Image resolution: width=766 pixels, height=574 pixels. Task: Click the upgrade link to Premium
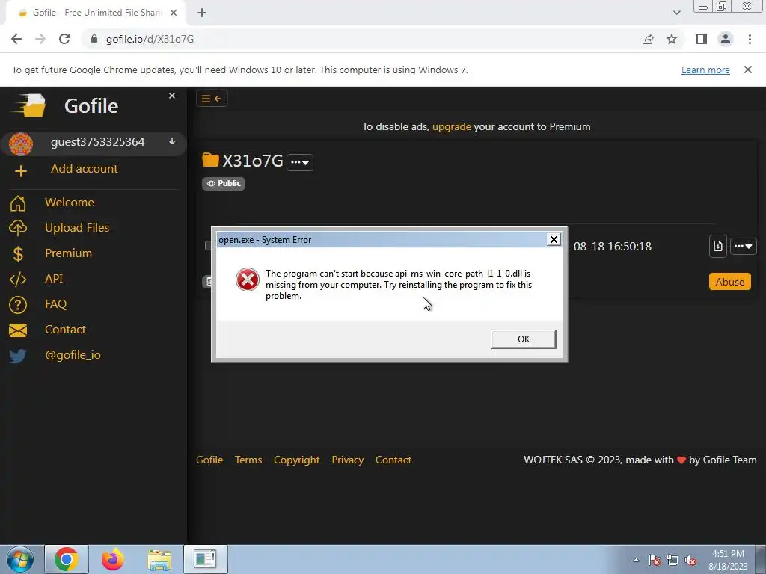(451, 126)
